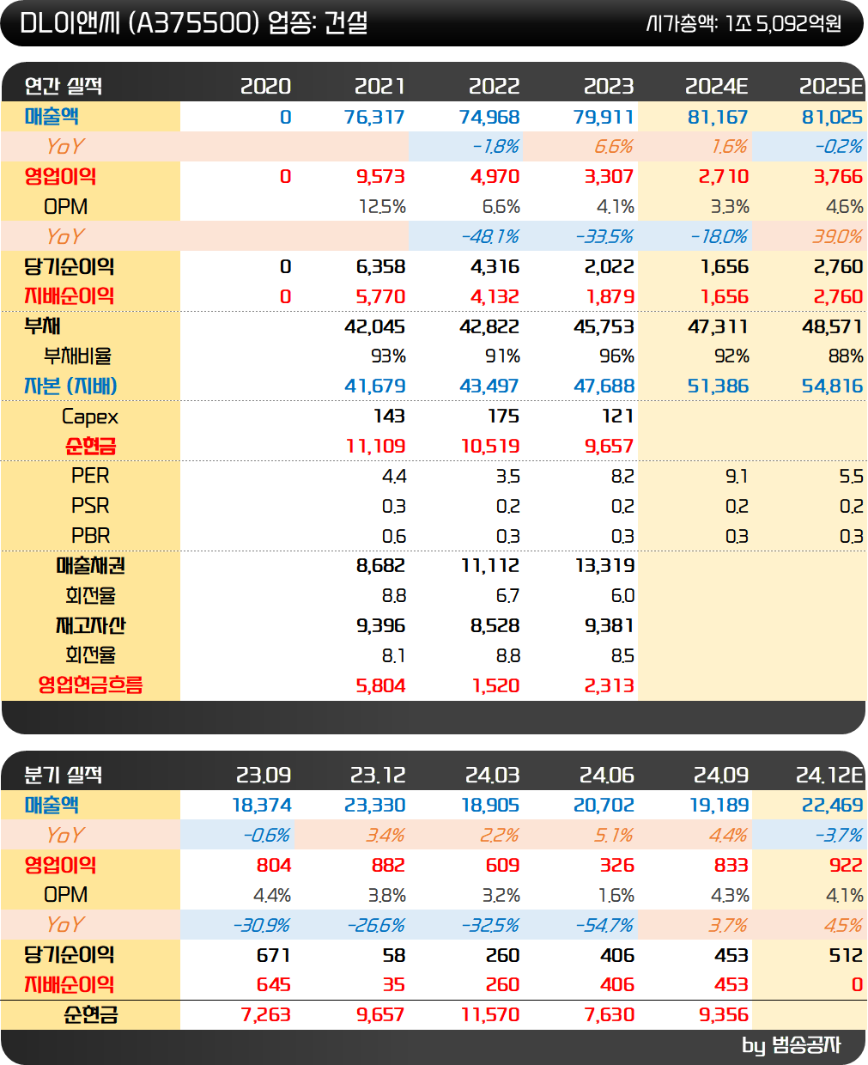
Task: Select 23.12 controlling net income '35'
Action: coord(394,984)
